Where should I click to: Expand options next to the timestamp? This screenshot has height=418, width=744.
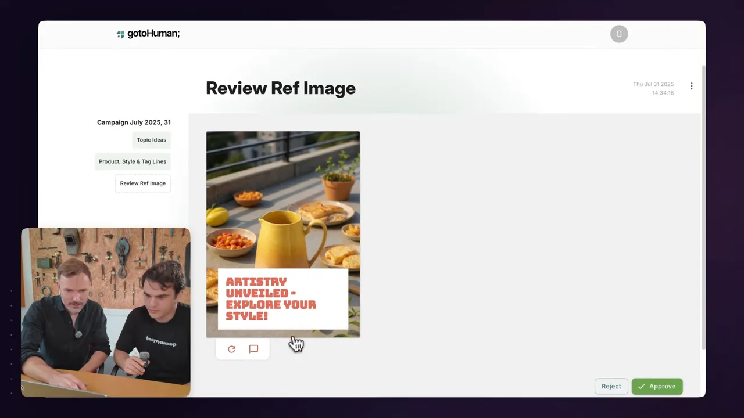click(x=691, y=86)
